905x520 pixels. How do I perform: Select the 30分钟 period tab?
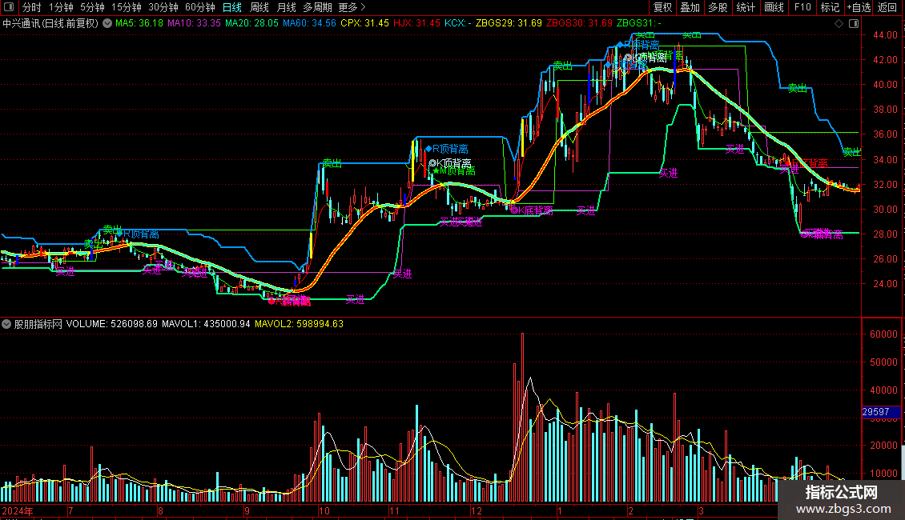163,7
